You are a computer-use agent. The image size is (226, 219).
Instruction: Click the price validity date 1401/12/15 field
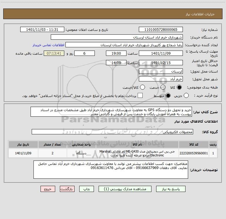click(161, 63)
